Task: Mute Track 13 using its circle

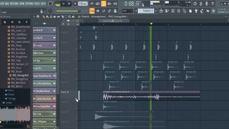Action: (76, 89)
